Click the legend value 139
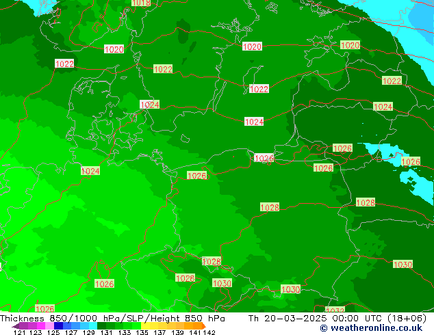The image size is (434, 335). click(x=177, y=332)
